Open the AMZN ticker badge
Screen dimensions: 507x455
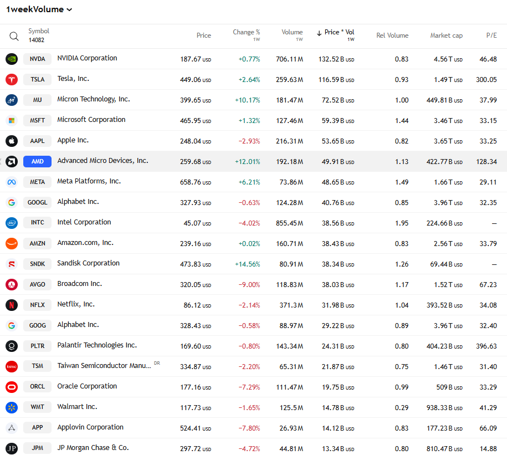tap(38, 243)
